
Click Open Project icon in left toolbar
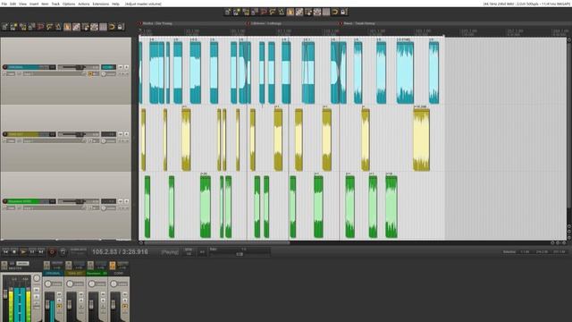(x=14, y=27)
